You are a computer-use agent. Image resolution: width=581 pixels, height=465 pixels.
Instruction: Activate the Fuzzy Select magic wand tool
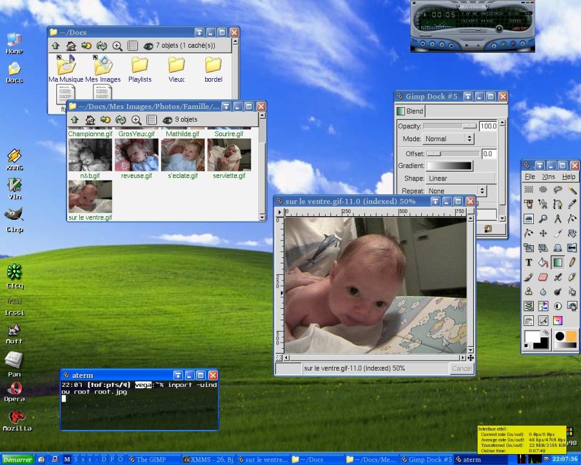[x=572, y=190]
